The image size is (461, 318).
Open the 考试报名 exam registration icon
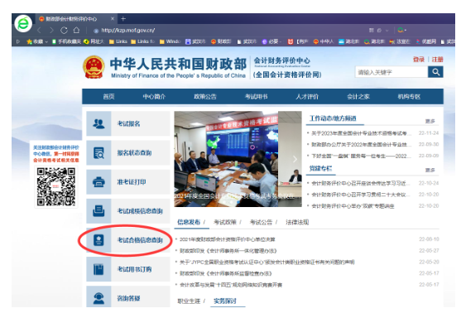pos(98,123)
